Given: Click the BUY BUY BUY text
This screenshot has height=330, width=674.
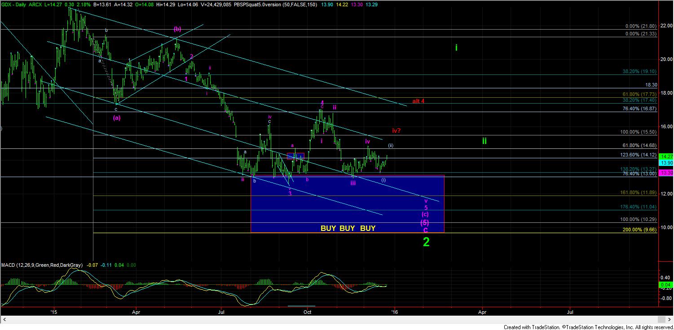Looking at the screenshot, I should (348, 228).
